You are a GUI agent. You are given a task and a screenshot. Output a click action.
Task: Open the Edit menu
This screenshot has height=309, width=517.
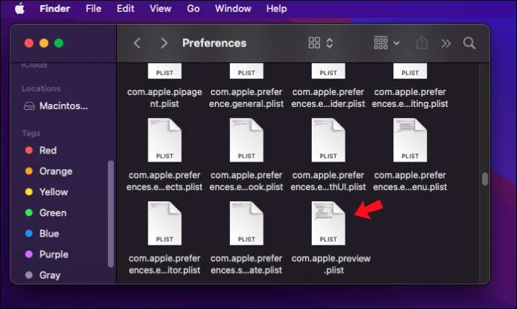click(125, 8)
